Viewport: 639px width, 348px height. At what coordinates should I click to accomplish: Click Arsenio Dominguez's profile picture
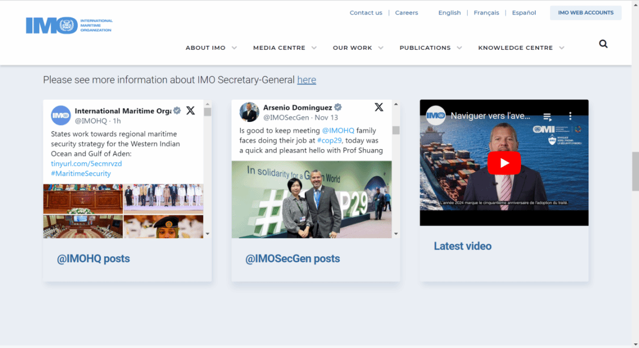click(x=249, y=112)
